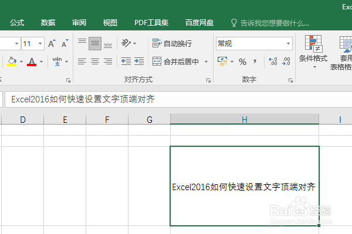Expand accounting format dropdown arrow
Screen dimensions: 352x234
click(232, 61)
